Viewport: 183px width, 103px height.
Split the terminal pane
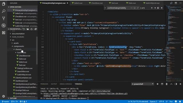[162, 84]
